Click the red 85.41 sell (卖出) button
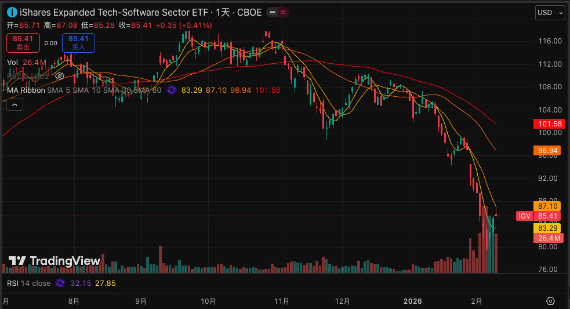Image resolution: width=570 pixels, height=309 pixels. click(23, 42)
